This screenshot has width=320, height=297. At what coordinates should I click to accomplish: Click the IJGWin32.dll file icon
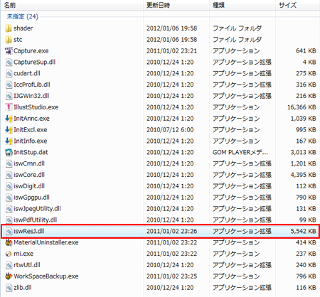[9, 96]
